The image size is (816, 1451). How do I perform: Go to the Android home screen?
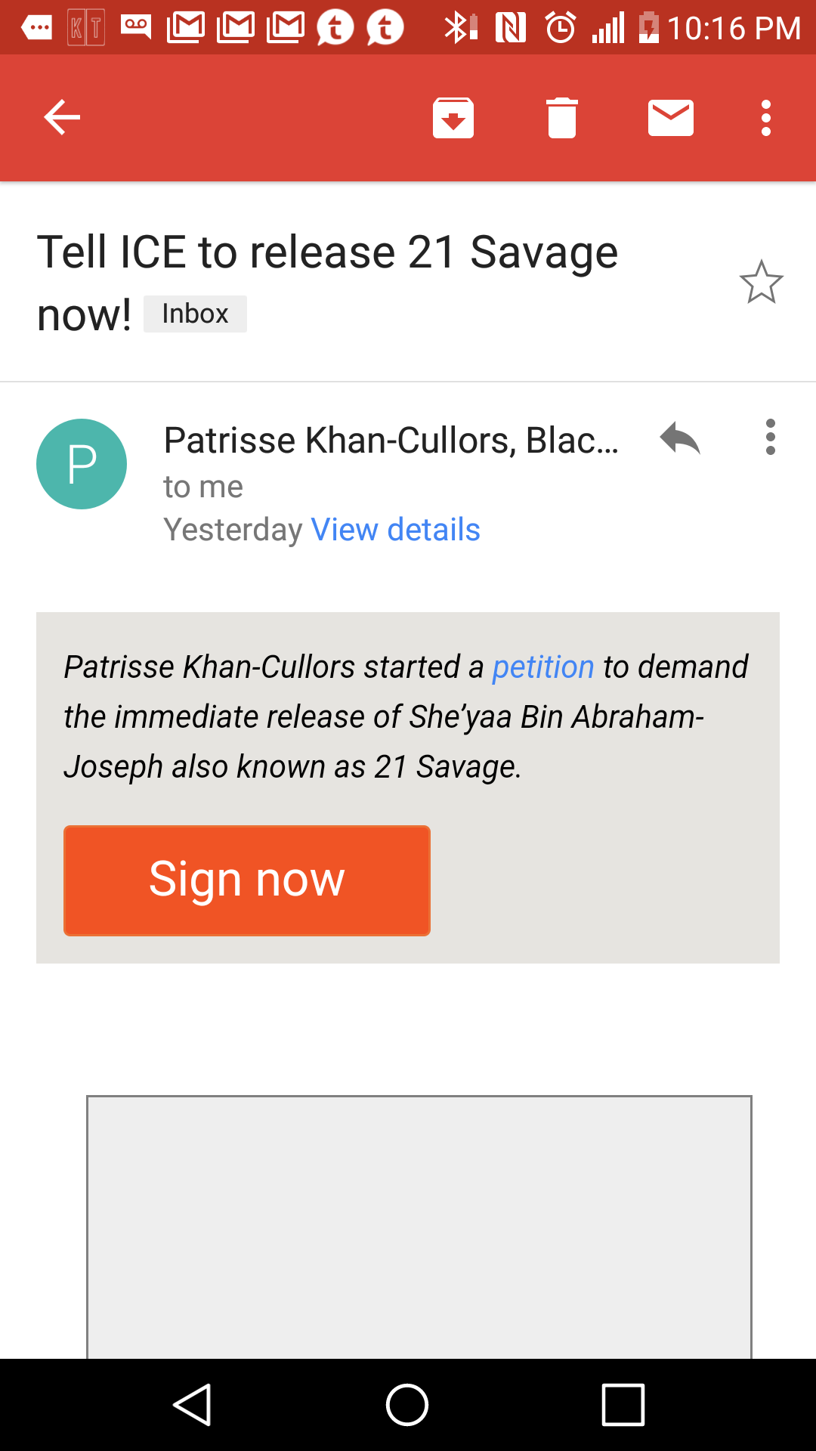pyautogui.click(x=407, y=1405)
